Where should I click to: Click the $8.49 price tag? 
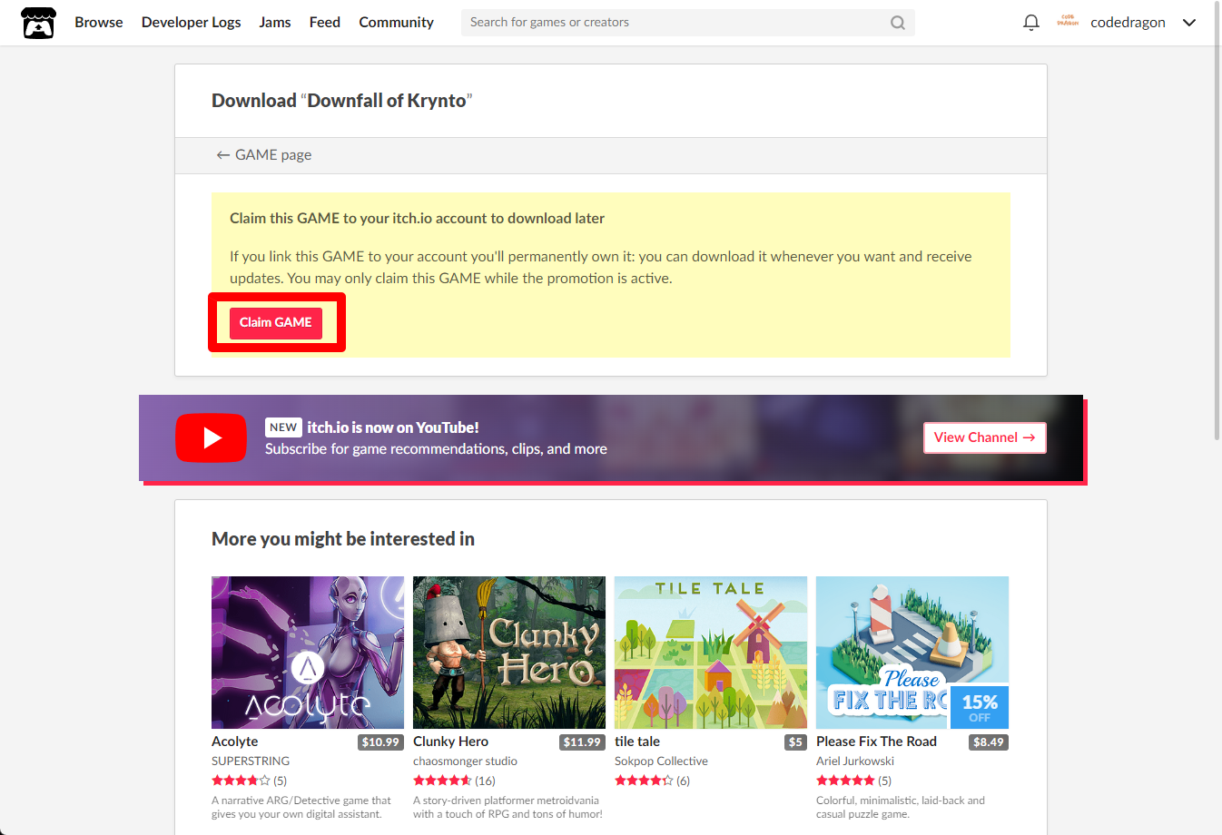coord(989,742)
